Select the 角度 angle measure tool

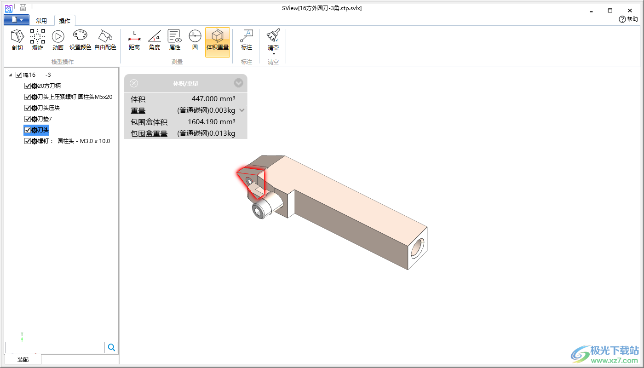[x=155, y=40]
